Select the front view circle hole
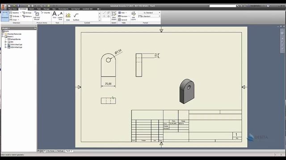The height and width of the screenshot is (160, 286). tap(108, 60)
